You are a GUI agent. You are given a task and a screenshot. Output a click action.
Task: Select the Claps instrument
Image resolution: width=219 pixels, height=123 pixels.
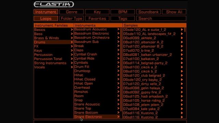tap(97, 50)
